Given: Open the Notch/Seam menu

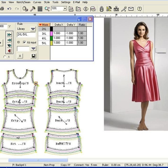Looking at the screenshot, I should click(23, 2).
